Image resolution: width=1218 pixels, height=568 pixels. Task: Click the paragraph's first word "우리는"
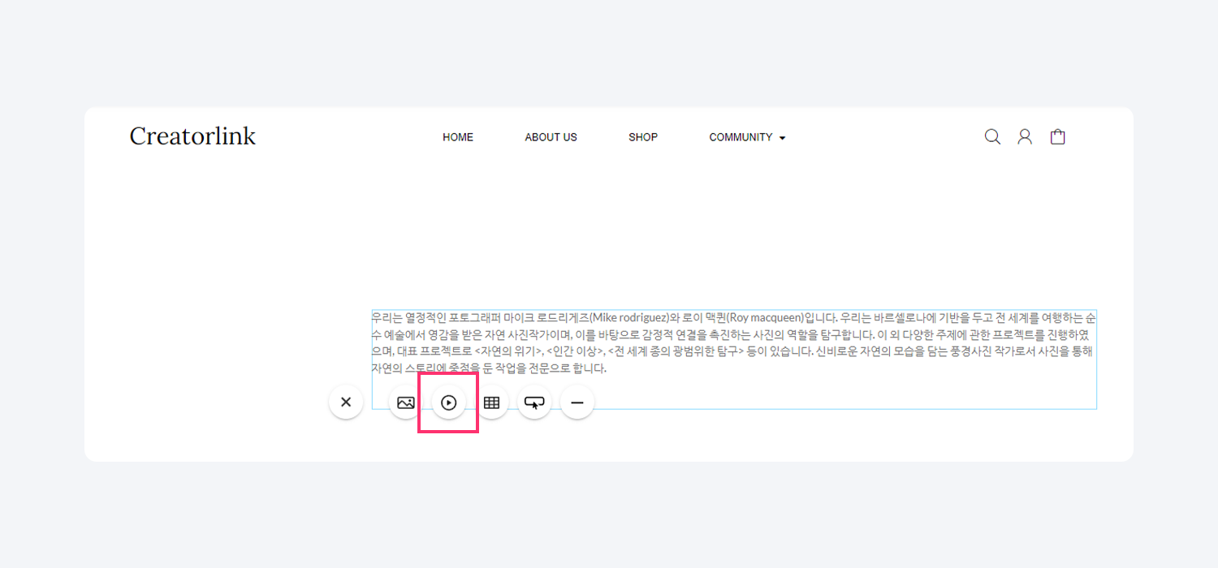click(x=387, y=317)
